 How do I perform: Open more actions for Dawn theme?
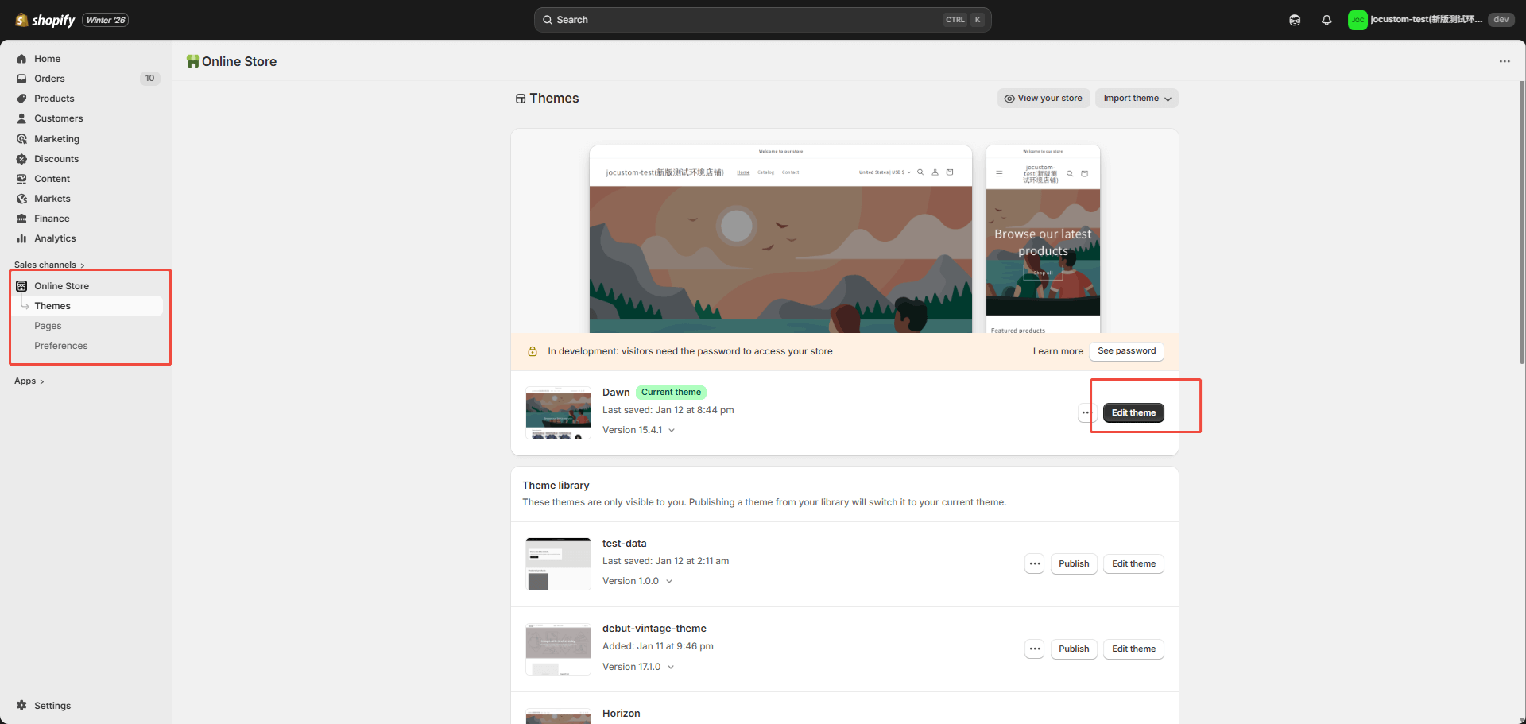(1086, 412)
